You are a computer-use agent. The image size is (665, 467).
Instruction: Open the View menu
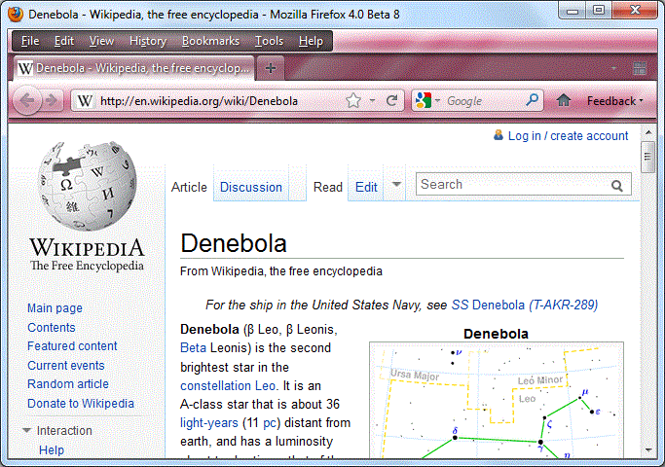pyautogui.click(x=101, y=41)
